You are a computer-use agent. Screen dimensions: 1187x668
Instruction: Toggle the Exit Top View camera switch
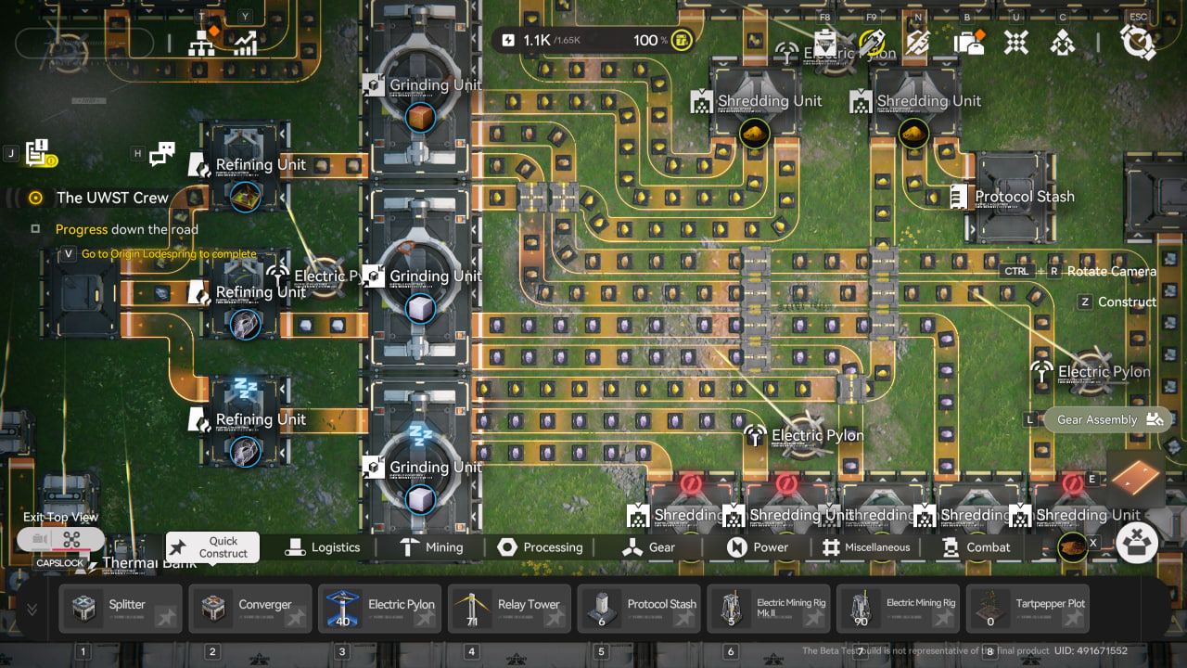point(60,539)
